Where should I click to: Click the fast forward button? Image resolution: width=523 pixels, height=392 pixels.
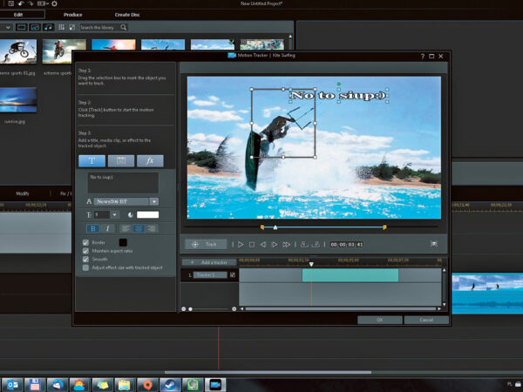point(286,245)
